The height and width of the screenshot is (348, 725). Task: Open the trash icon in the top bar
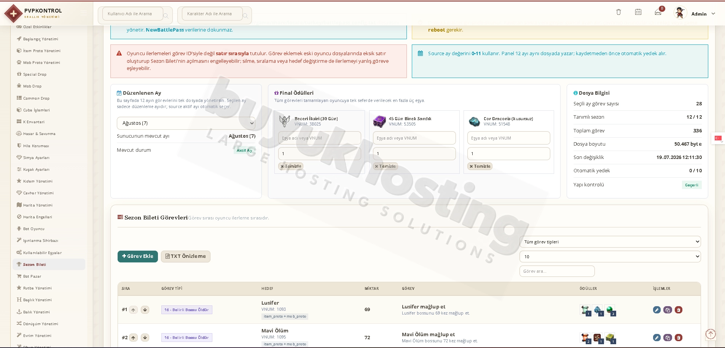pyautogui.click(x=618, y=12)
